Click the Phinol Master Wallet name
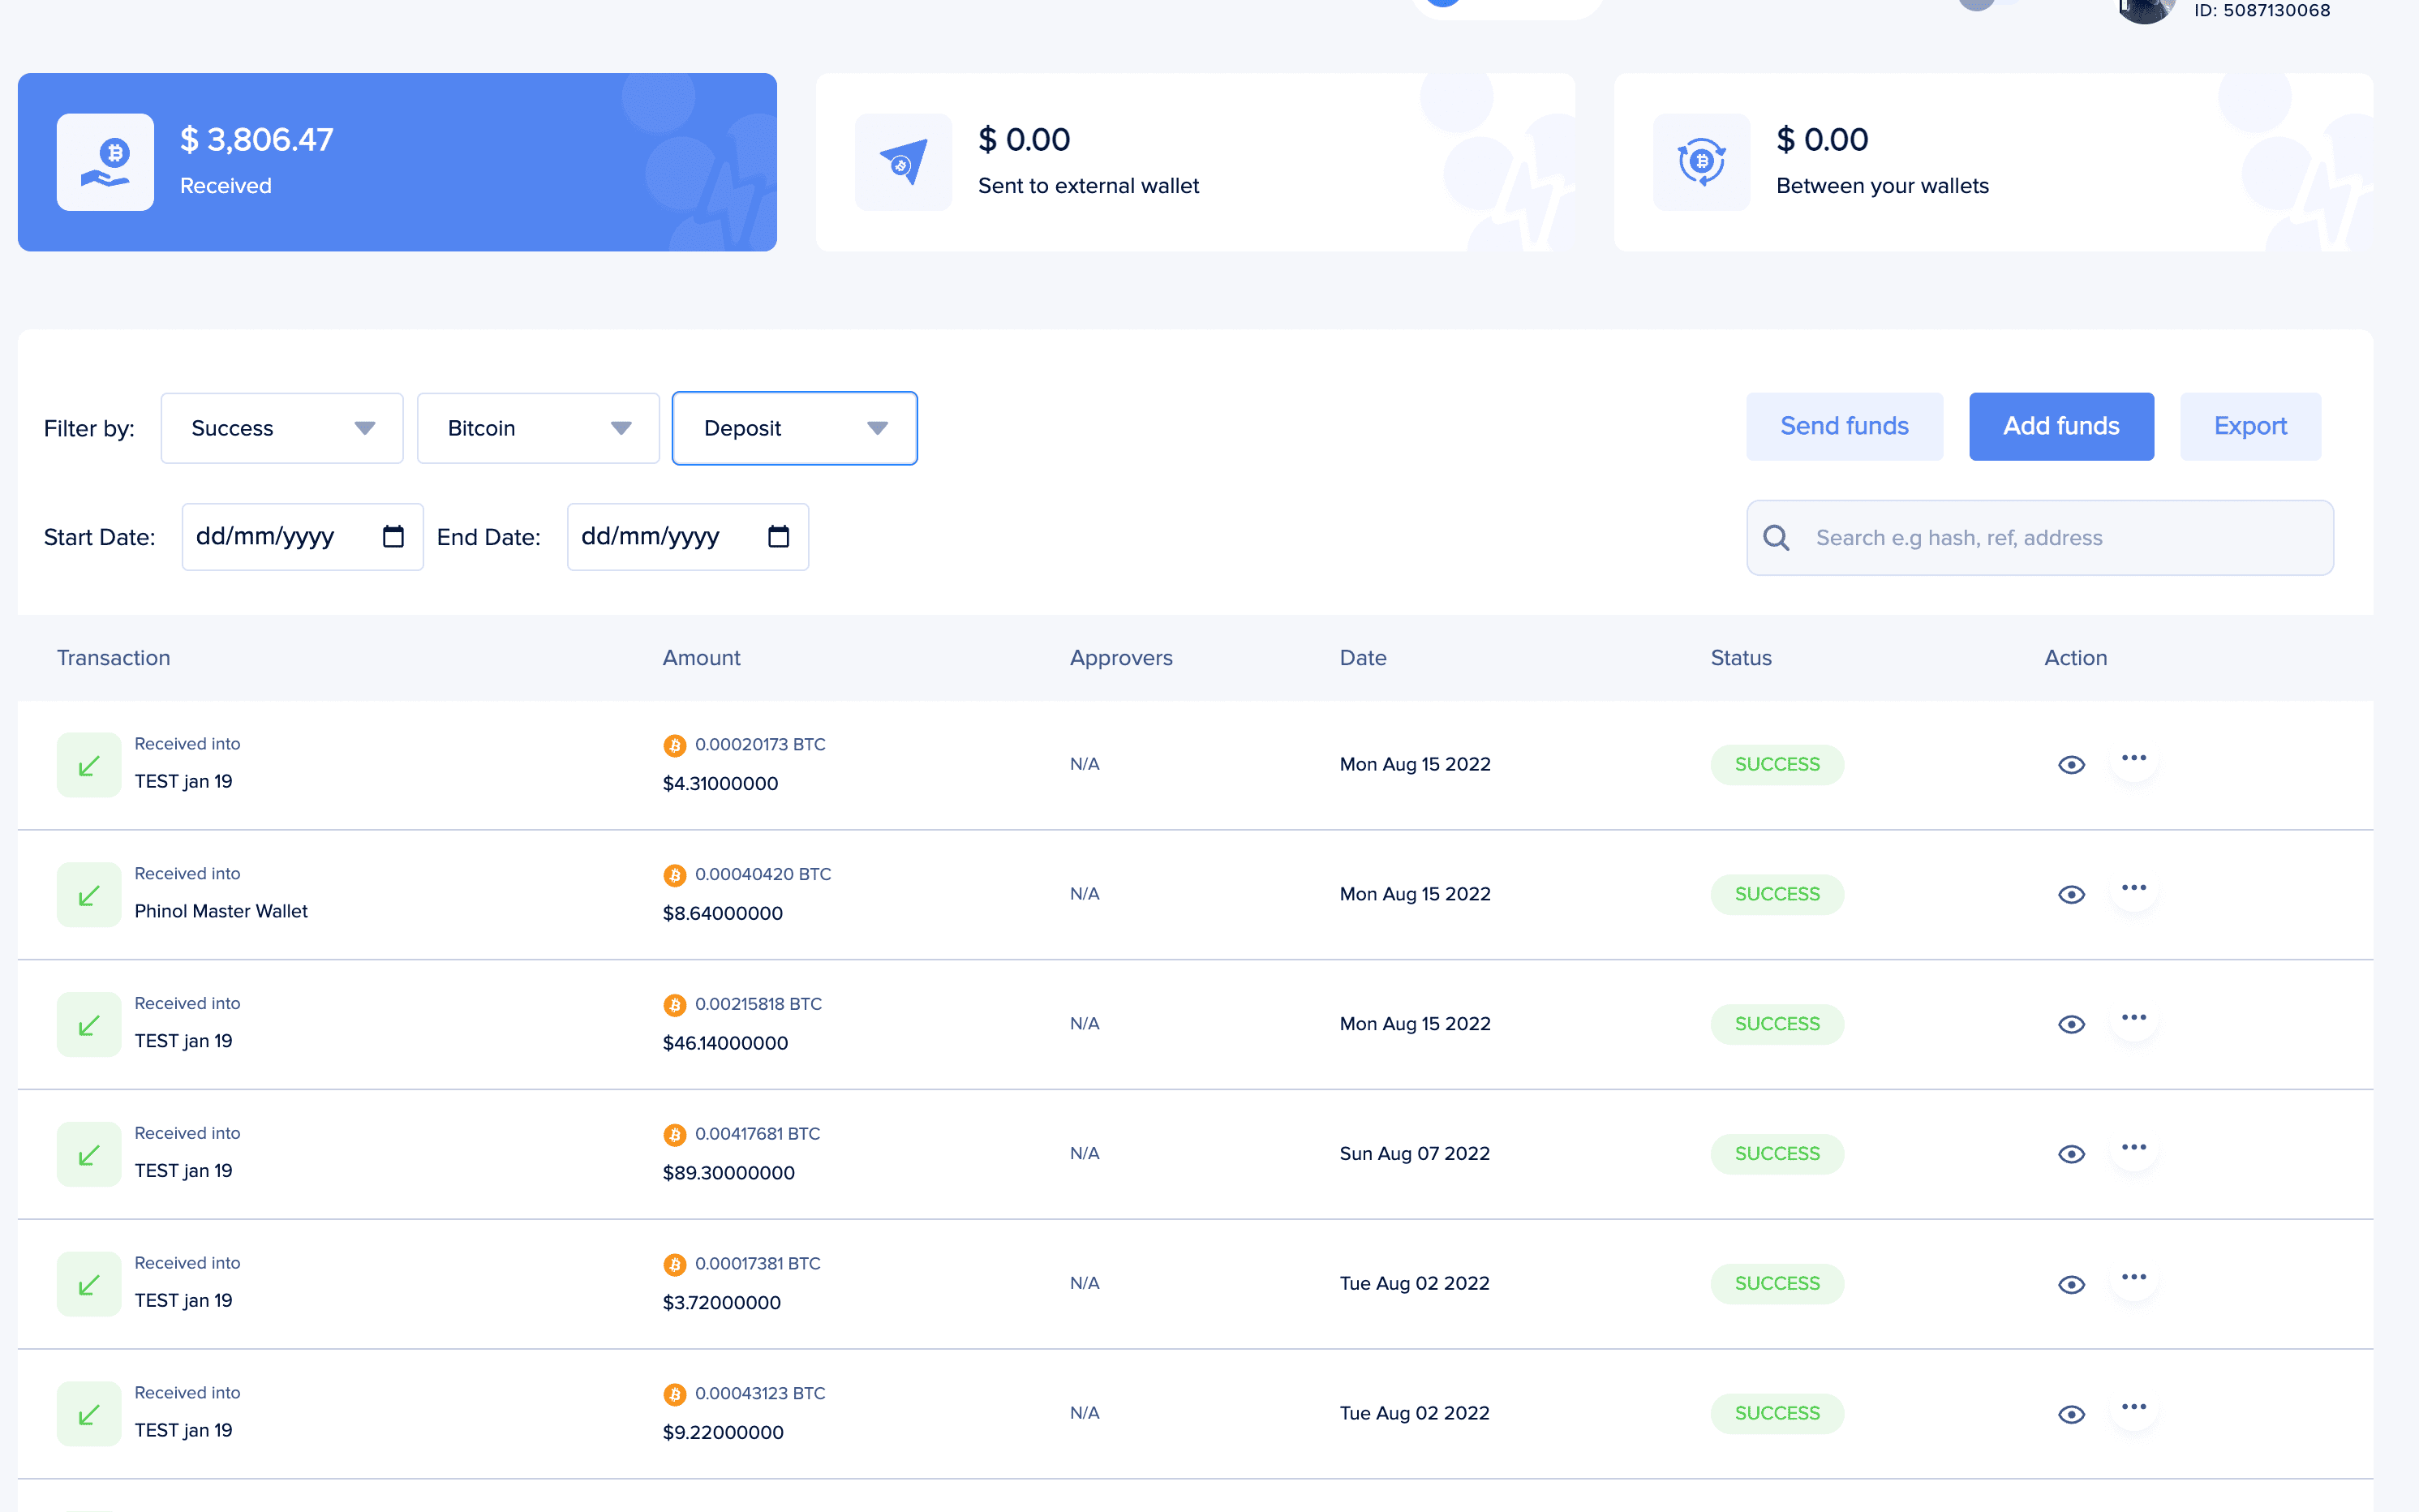 [x=221, y=911]
